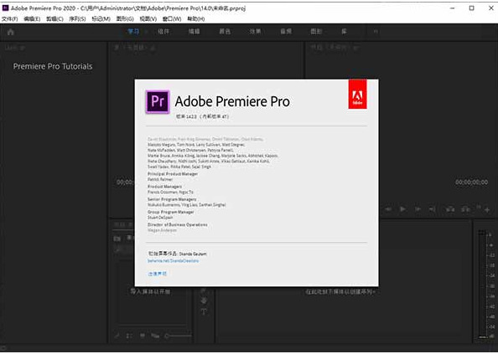This screenshot has width=498, height=354.
Task: Click the red Adobe logo
Action: 357,94
